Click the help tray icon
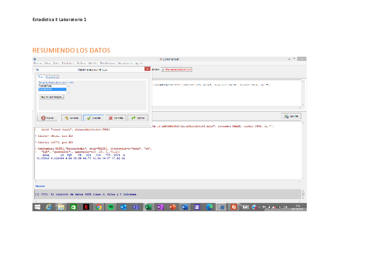The width and height of the screenshot is (385, 272). (x=254, y=207)
